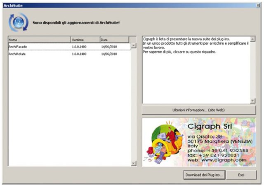Sort list by the Versione column header
Screen dimensions: 264x187
tap(85, 40)
